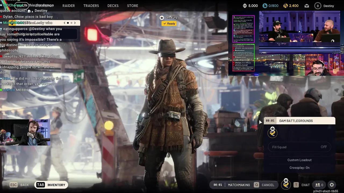Screen dimensions: 344x193
Task: Open the Decks tab
Action: (113, 6)
